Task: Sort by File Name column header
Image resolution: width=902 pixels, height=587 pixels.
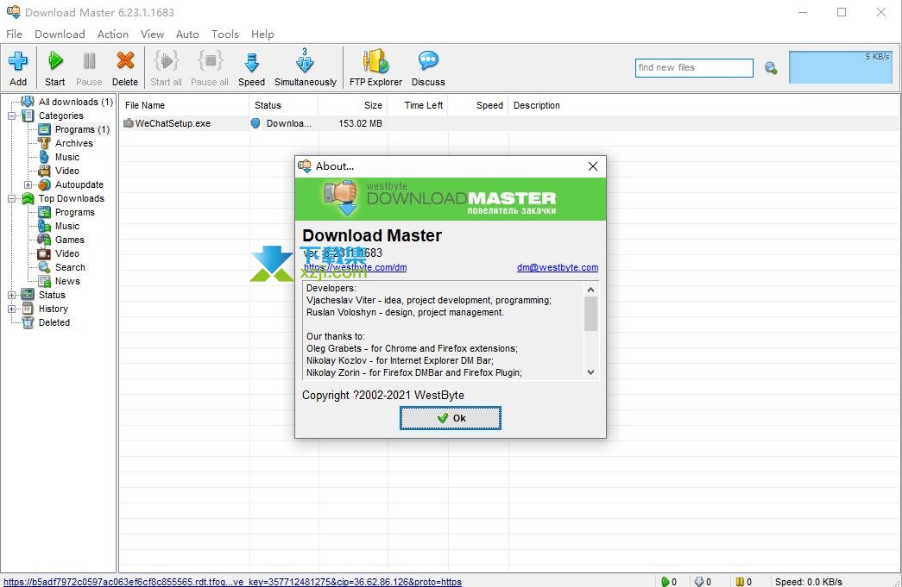Action: pyautogui.click(x=185, y=105)
